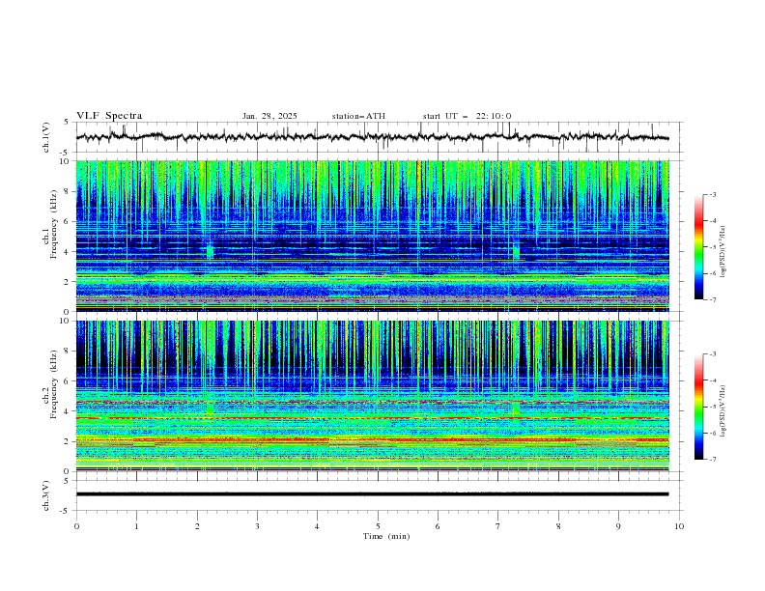Click the green burst near 4 kHz at minute 2 in ch.1
Viewport: 765px width, 591px height.
[x=210, y=252]
